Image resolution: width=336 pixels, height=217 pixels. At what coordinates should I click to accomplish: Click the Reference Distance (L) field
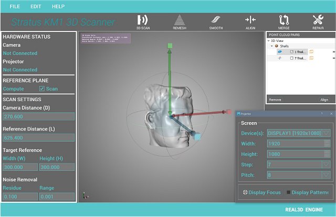coord(39,138)
